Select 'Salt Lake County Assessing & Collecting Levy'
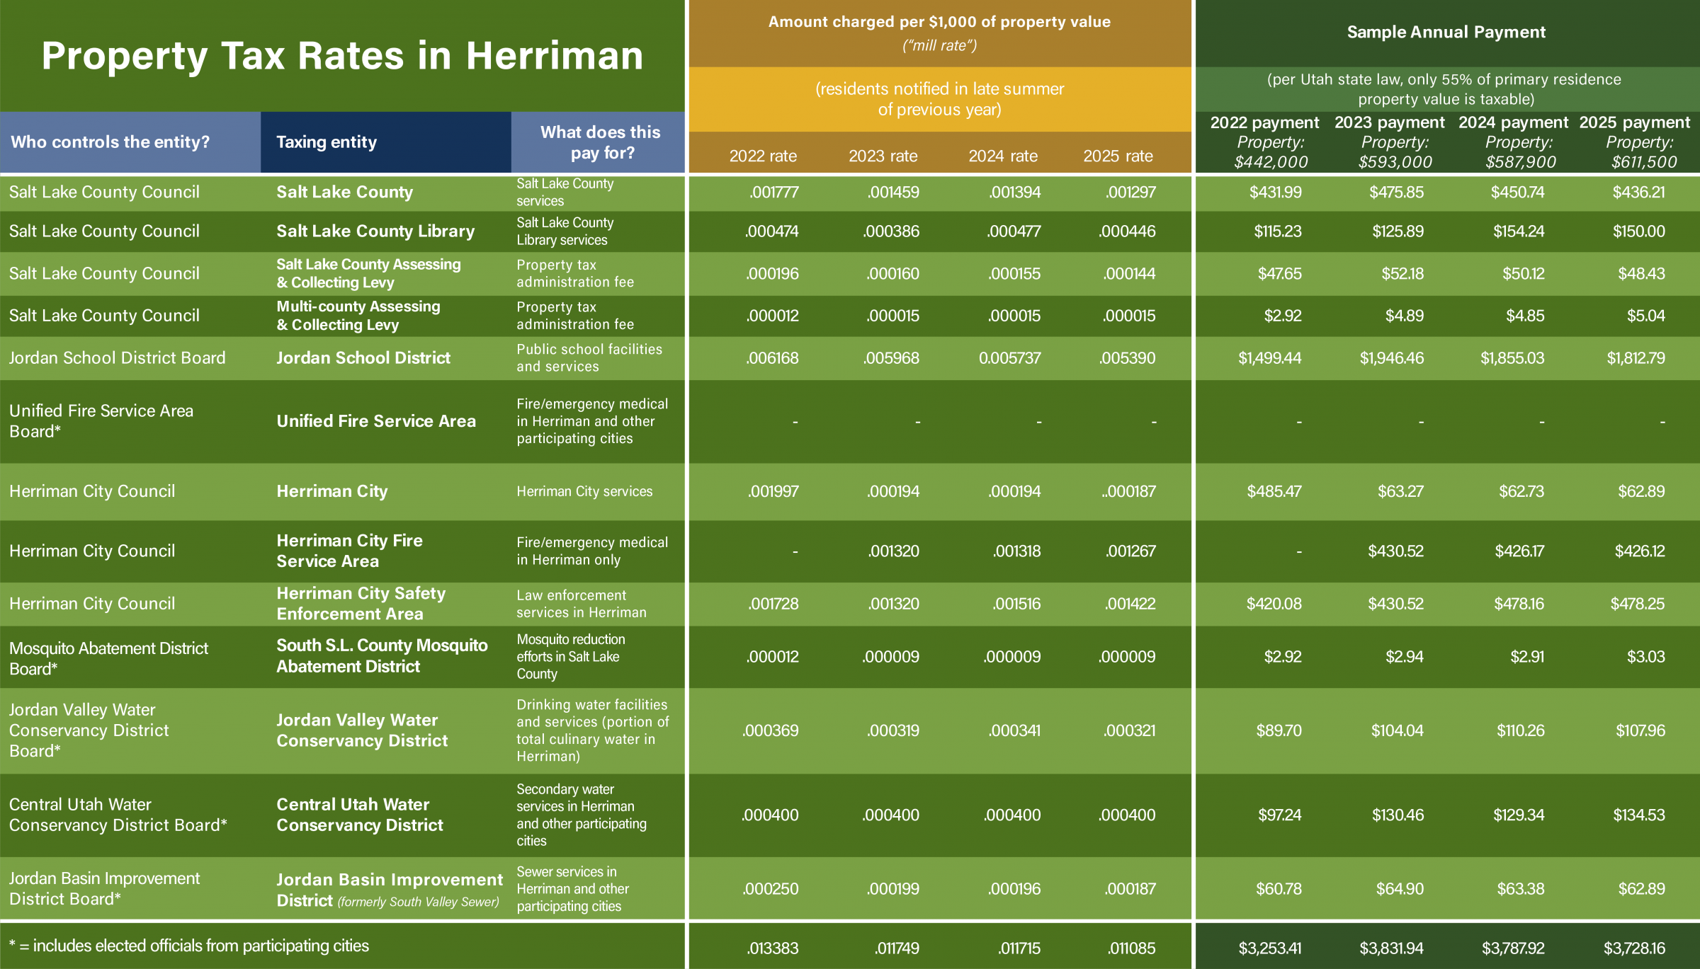 click(368, 273)
